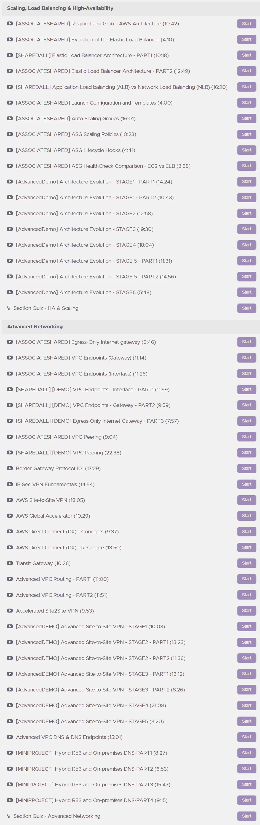Start the ALB vs NLB lecture
This screenshot has width=260, height=825.
[x=246, y=87]
